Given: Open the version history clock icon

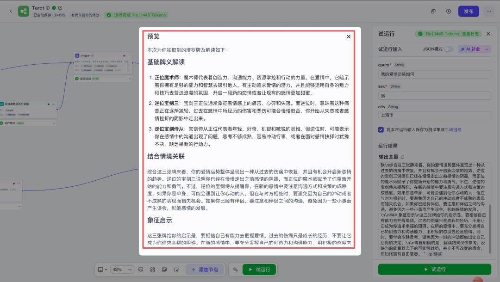Looking at the screenshot, I should click(448, 11).
